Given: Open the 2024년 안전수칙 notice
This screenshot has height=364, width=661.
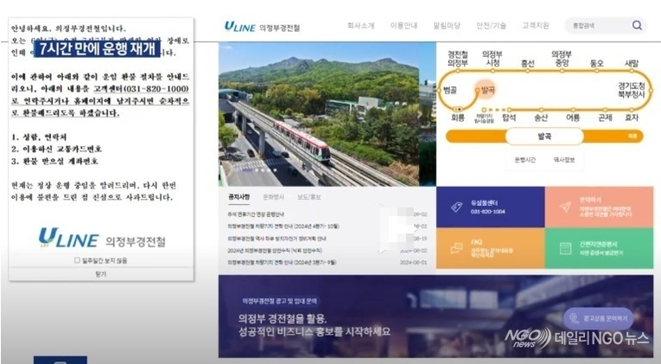Looking at the screenshot, I should pos(275,250).
